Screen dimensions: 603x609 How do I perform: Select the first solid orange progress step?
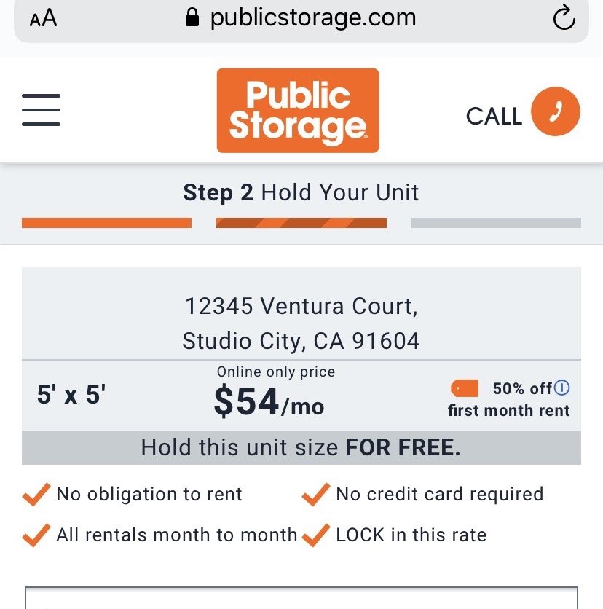point(106,223)
